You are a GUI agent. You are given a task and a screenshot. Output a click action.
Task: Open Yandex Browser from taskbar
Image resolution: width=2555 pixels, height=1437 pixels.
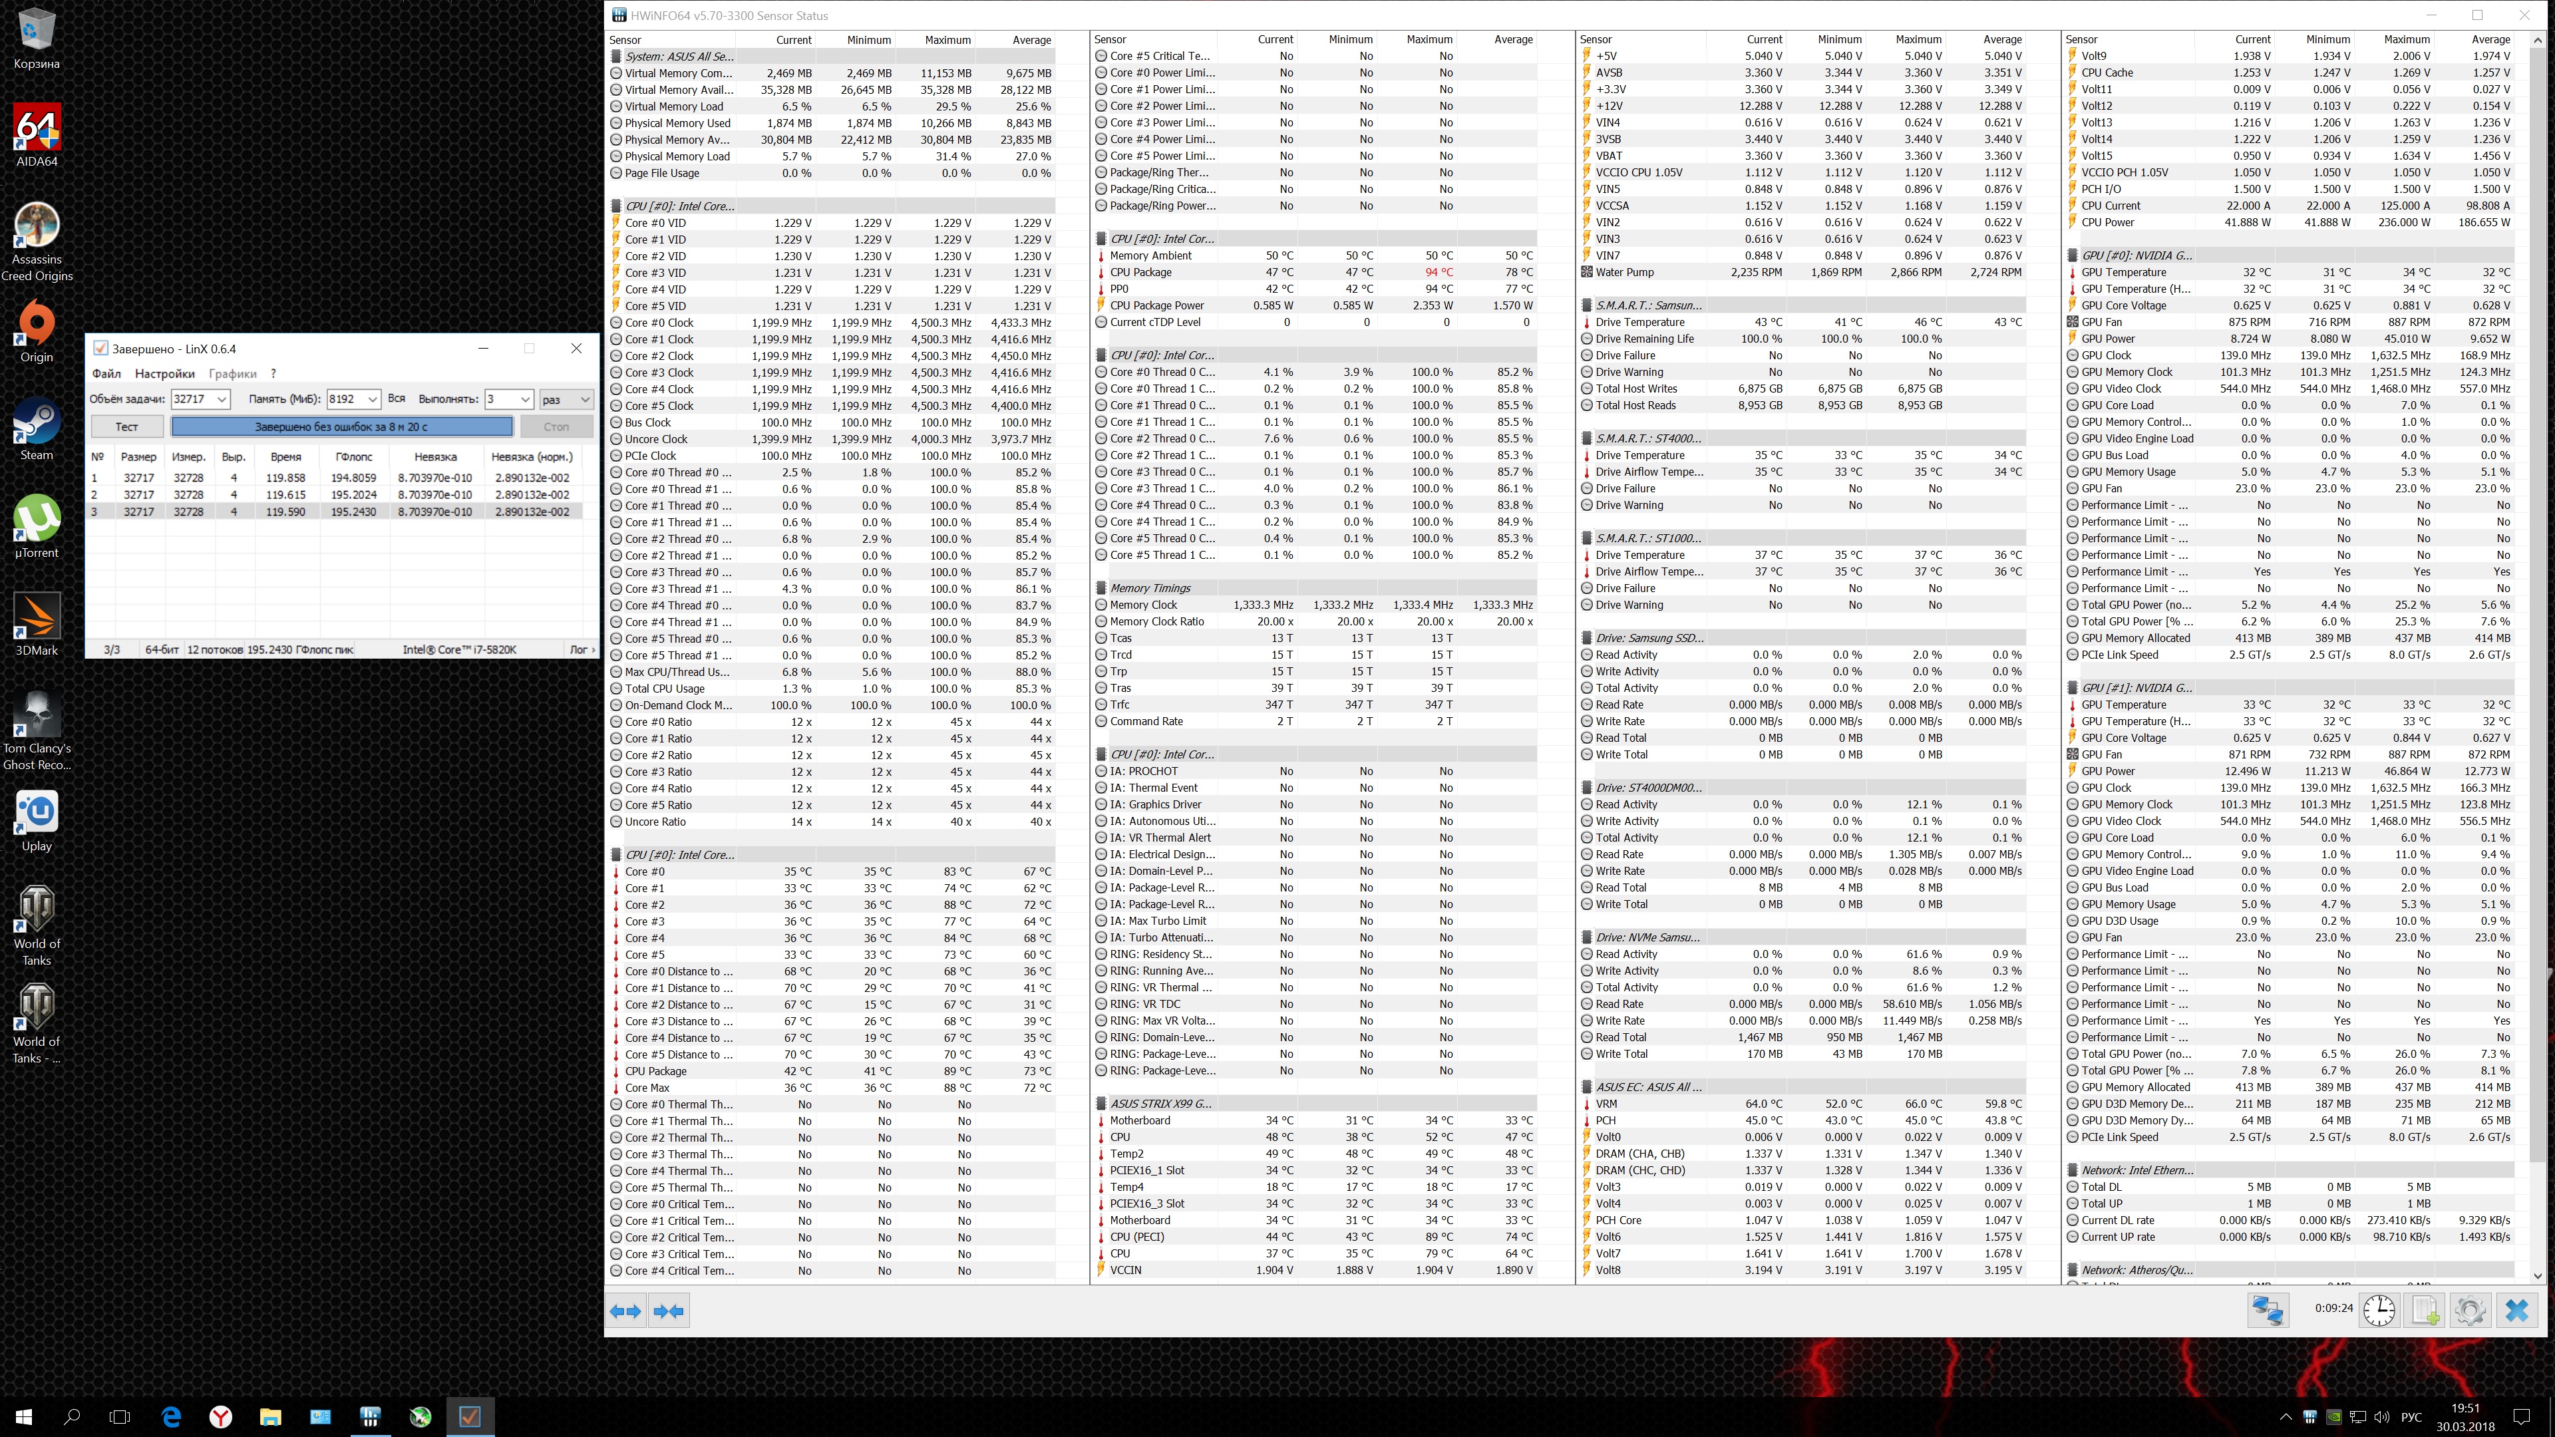220,1416
